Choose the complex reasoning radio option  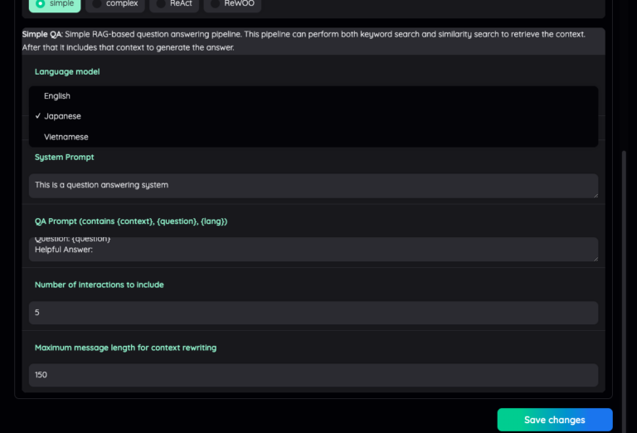(x=115, y=4)
